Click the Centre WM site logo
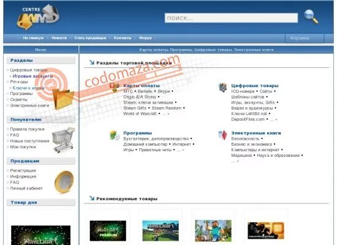 point(38,17)
